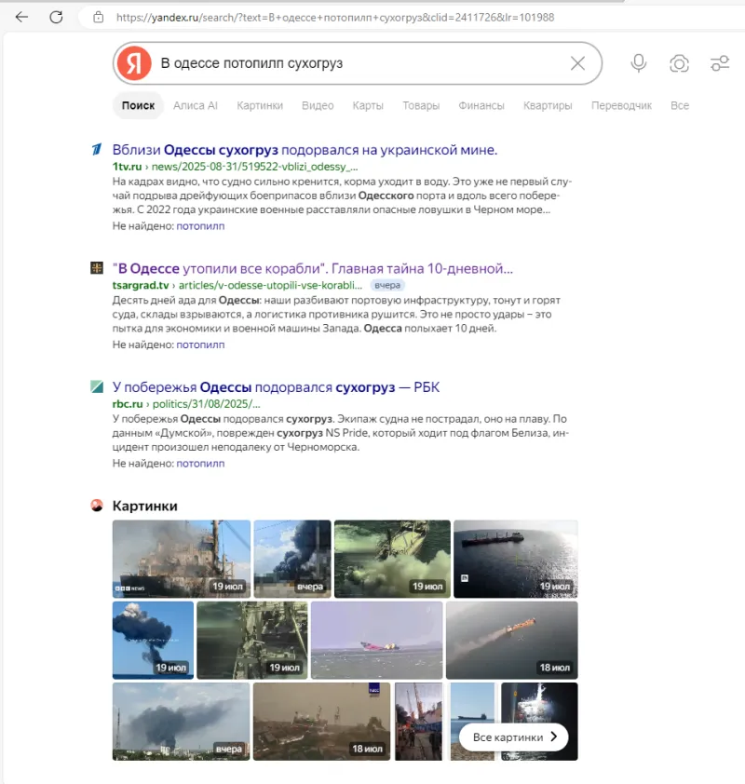Open result 'Вблизи Одессы сухогруз подорвался'
Viewport: 745px width, 784px height.
point(305,150)
